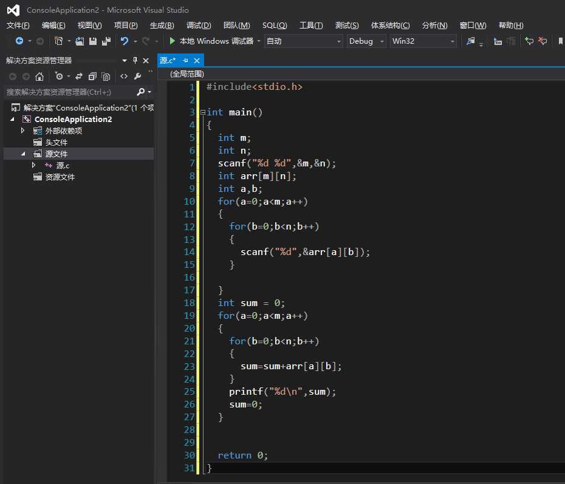Start debugging with the green play icon
The height and width of the screenshot is (484, 565).
coord(173,41)
